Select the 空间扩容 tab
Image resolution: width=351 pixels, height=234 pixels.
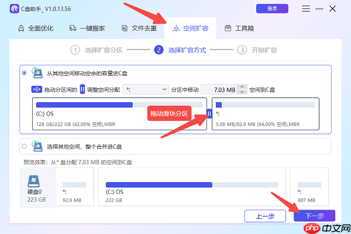pyautogui.click(x=190, y=29)
